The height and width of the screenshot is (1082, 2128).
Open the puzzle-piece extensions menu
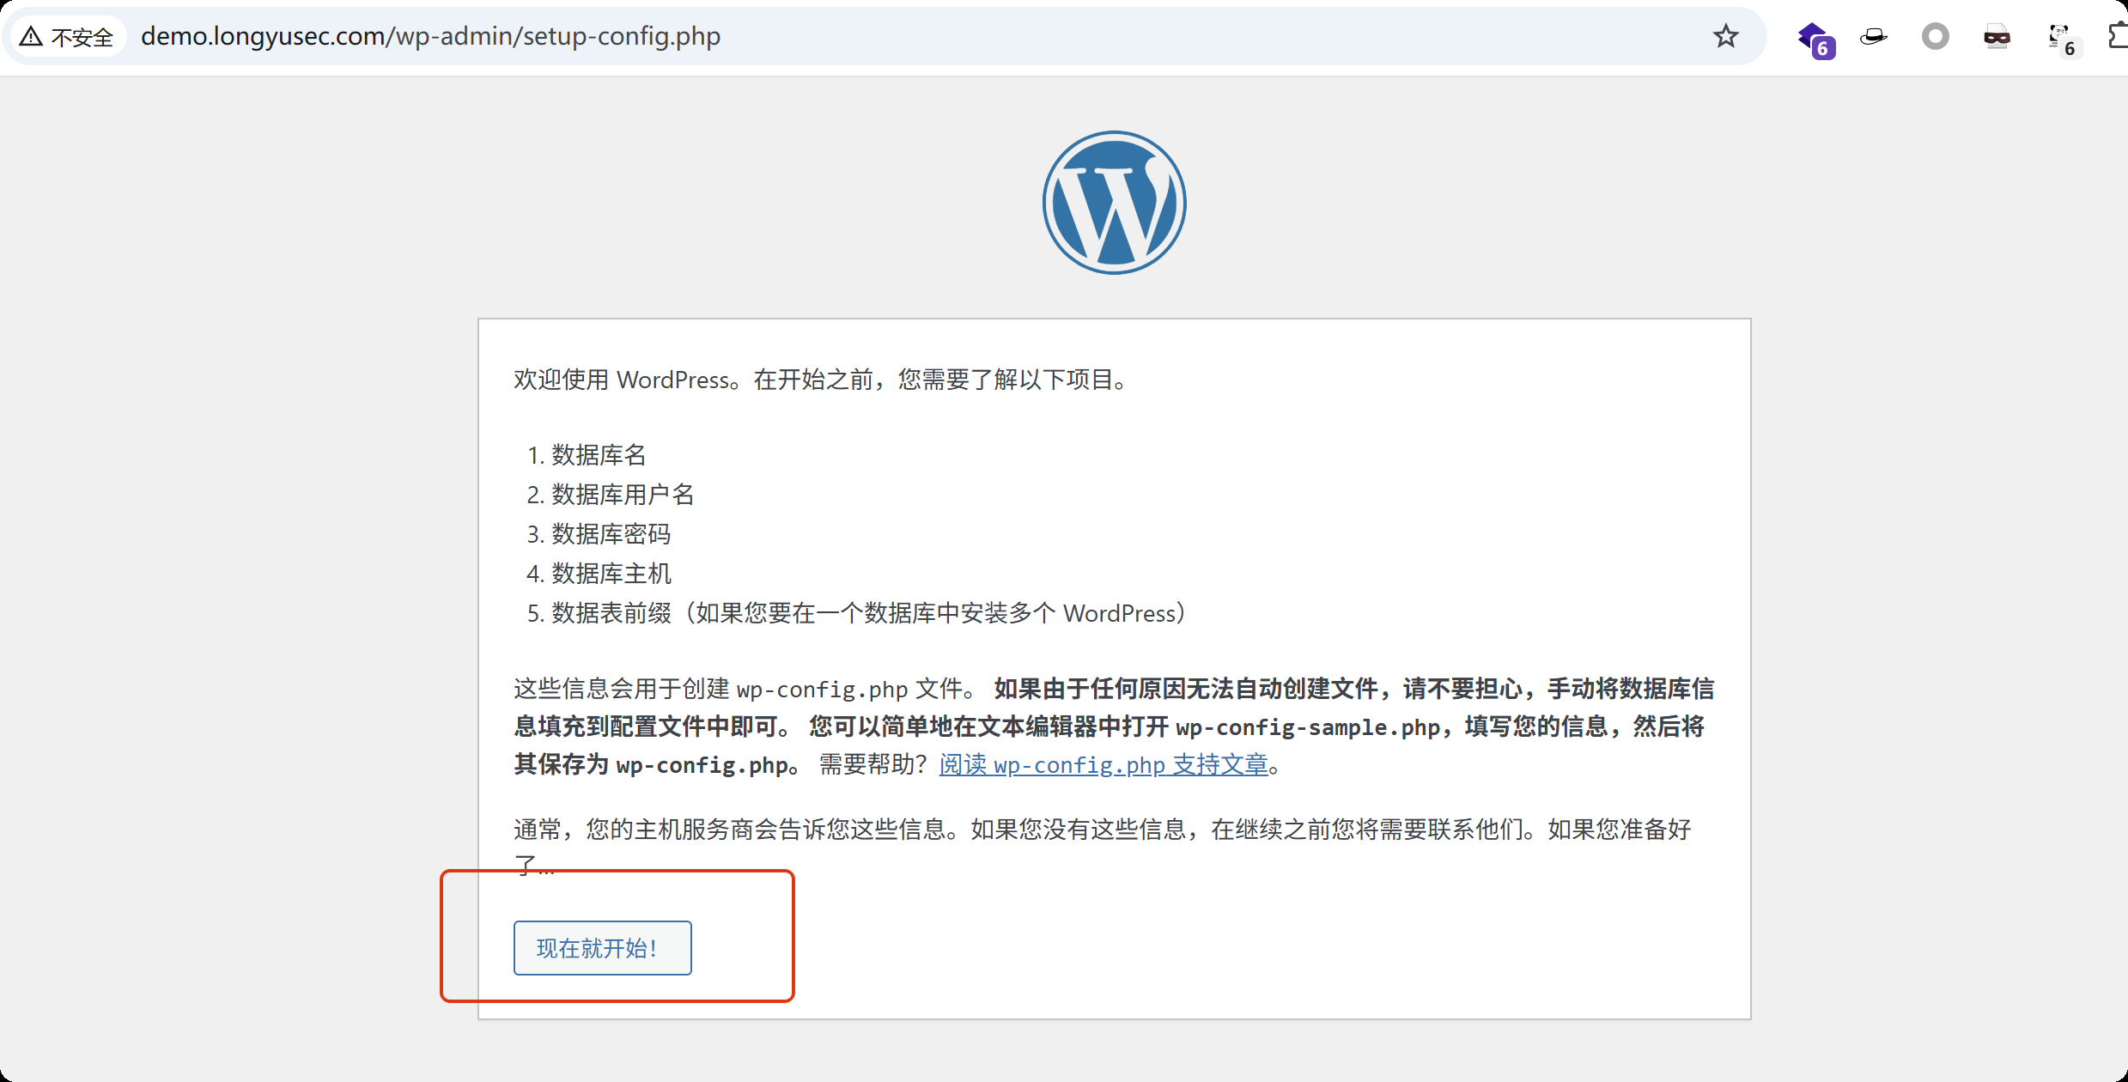click(x=2118, y=36)
